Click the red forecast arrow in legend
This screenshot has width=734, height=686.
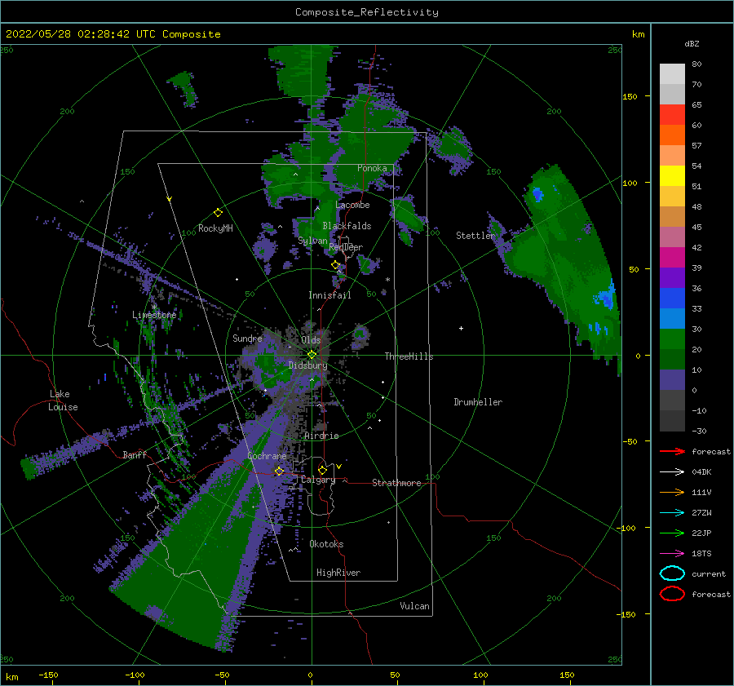tap(672, 451)
